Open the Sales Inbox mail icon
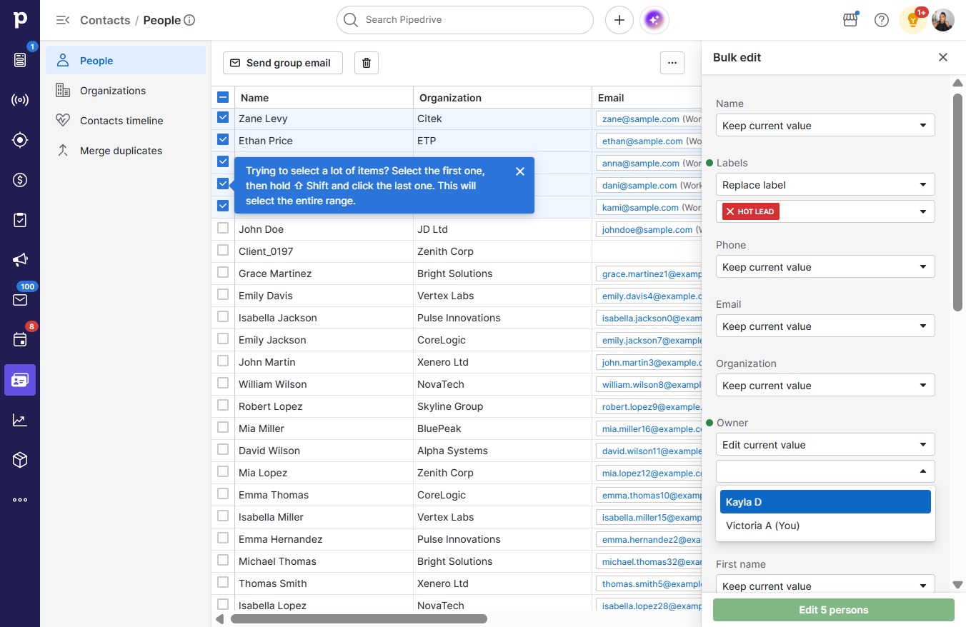 [20, 300]
